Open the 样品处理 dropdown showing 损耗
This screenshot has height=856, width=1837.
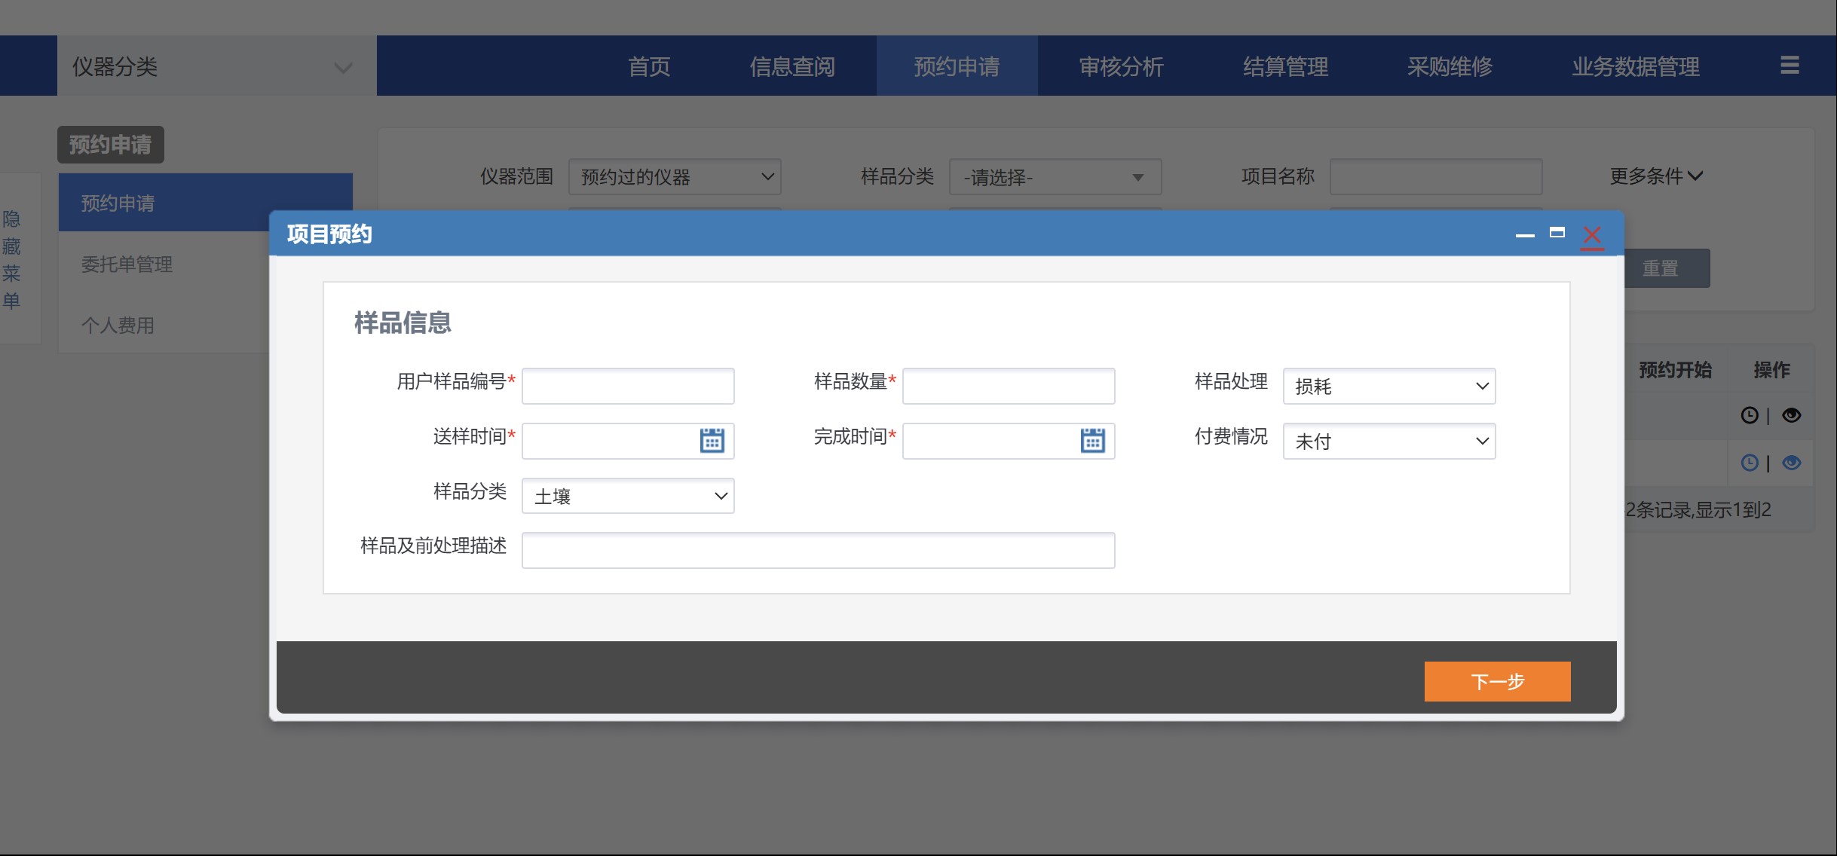[x=1388, y=387]
